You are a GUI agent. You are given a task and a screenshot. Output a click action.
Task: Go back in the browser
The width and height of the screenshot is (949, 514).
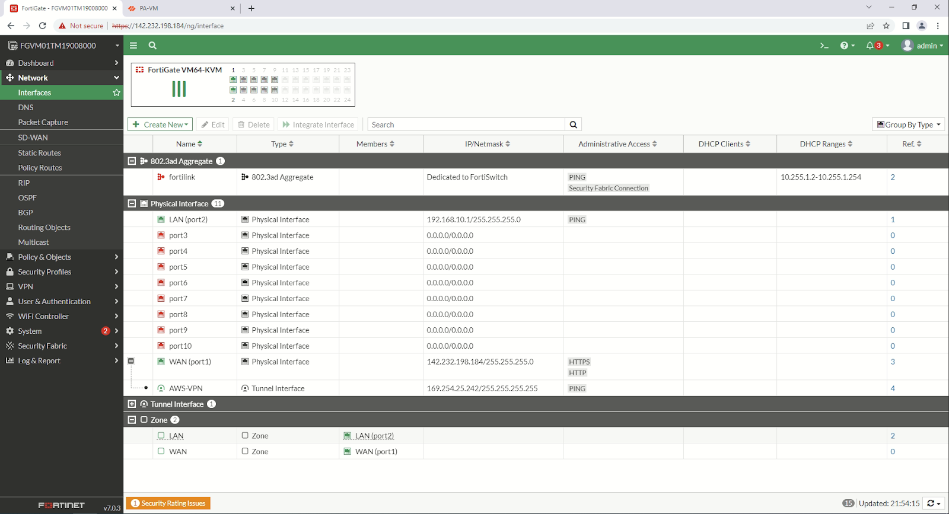11,25
